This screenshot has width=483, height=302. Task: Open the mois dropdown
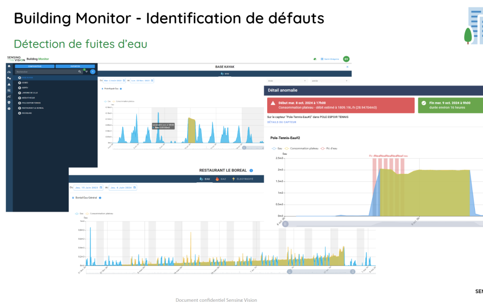point(287,81)
